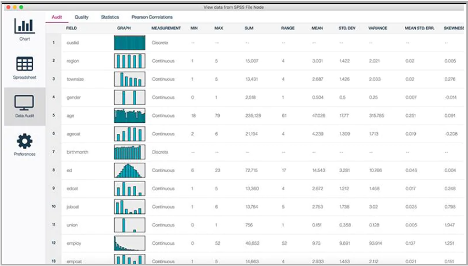
Task: Open the Chart view icon
Action: coord(25,26)
